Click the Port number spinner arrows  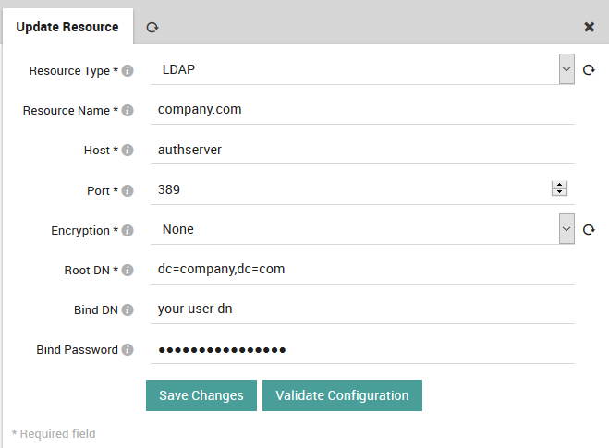pyautogui.click(x=559, y=189)
